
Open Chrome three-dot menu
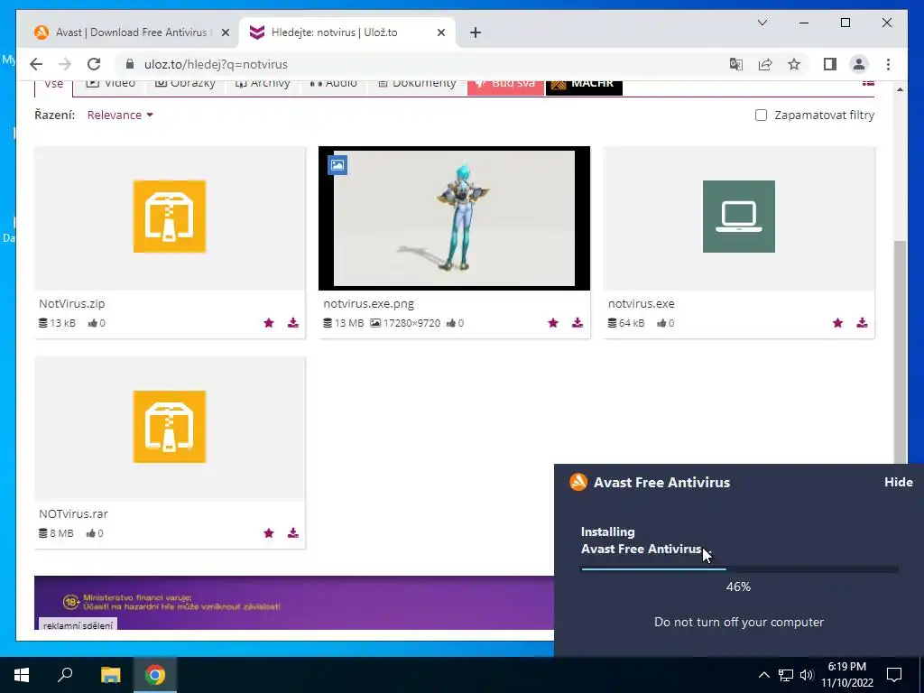point(888,64)
